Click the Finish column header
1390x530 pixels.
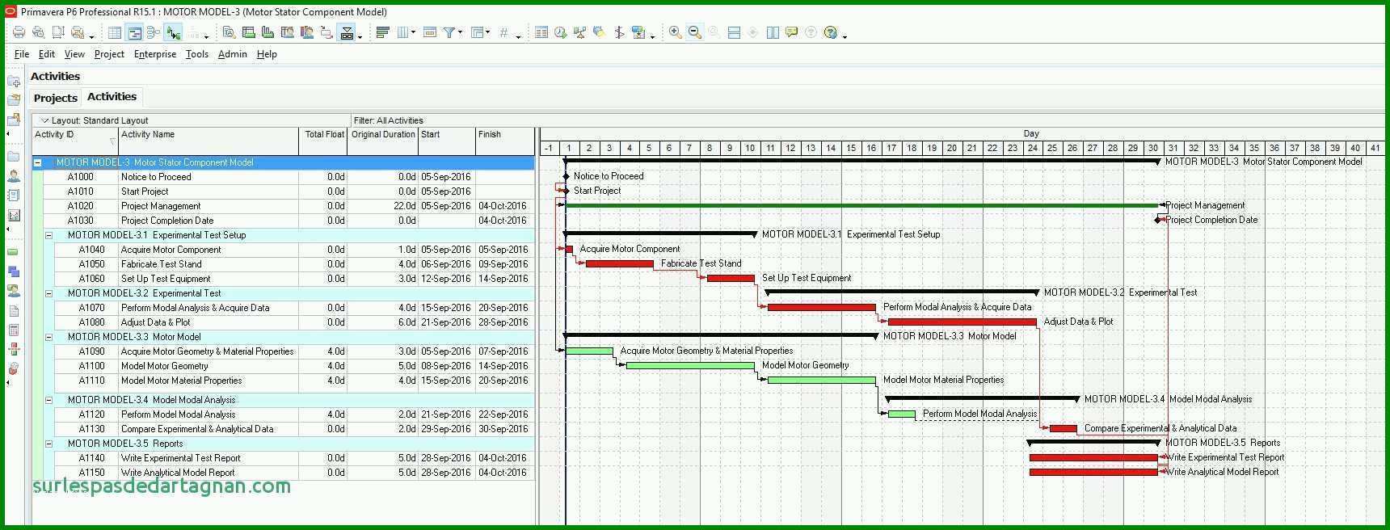coord(504,141)
